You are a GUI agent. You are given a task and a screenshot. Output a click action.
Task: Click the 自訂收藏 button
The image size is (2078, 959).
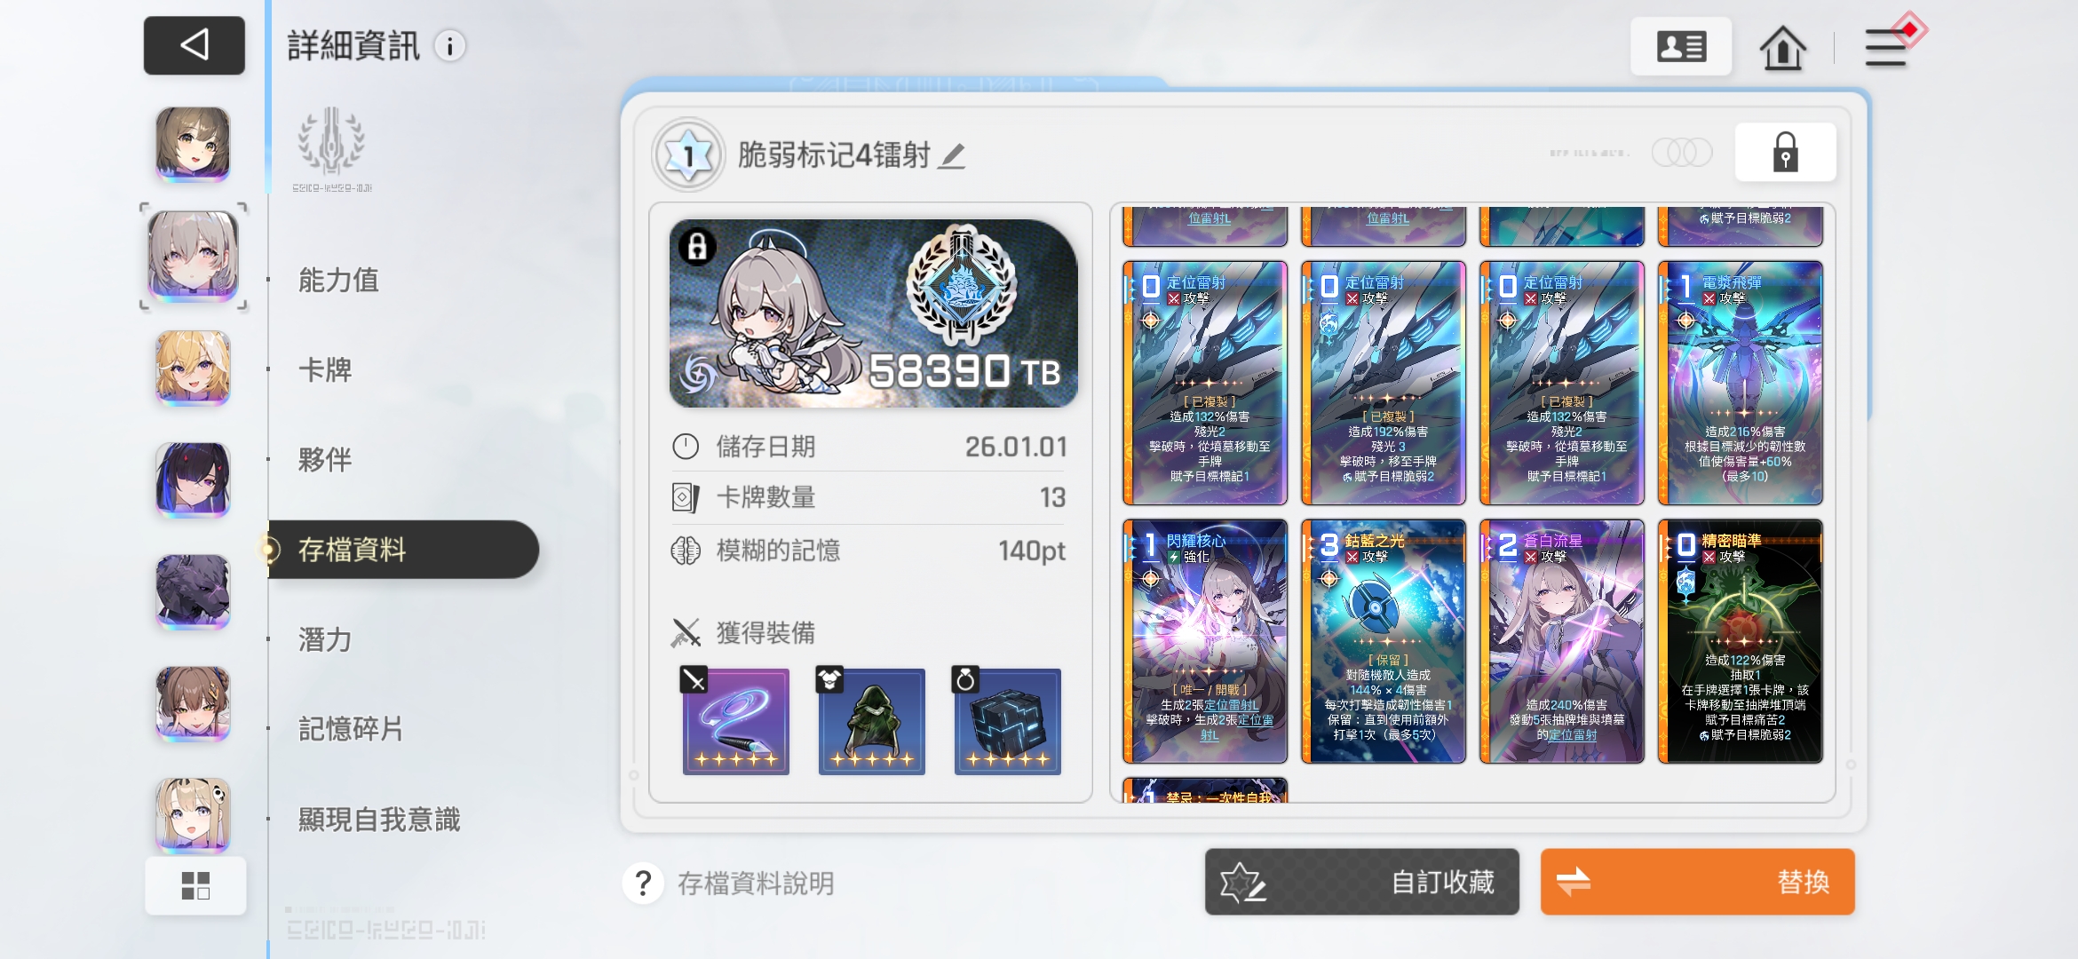[1361, 882]
